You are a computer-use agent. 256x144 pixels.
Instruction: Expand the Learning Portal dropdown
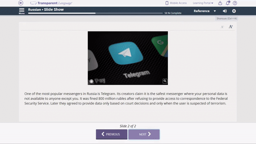click(x=203, y=3)
